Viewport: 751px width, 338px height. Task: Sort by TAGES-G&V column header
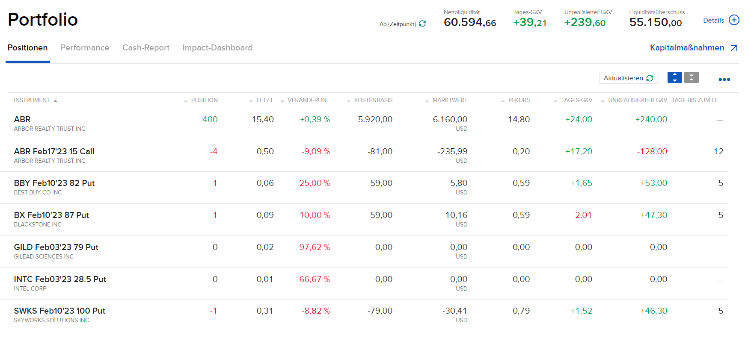click(x=576, y=100)
